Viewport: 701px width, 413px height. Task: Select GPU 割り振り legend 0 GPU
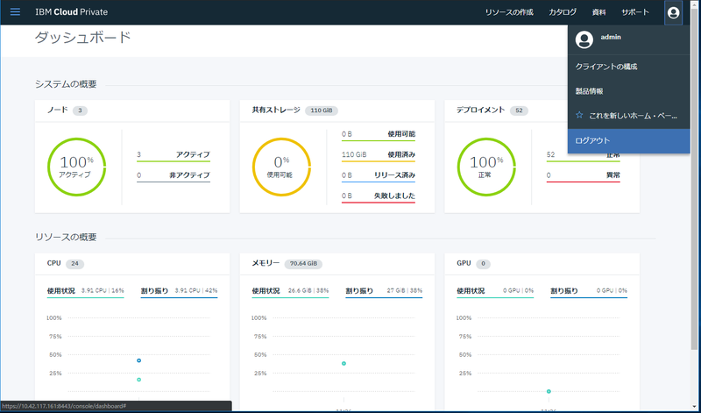pos(588,291)
